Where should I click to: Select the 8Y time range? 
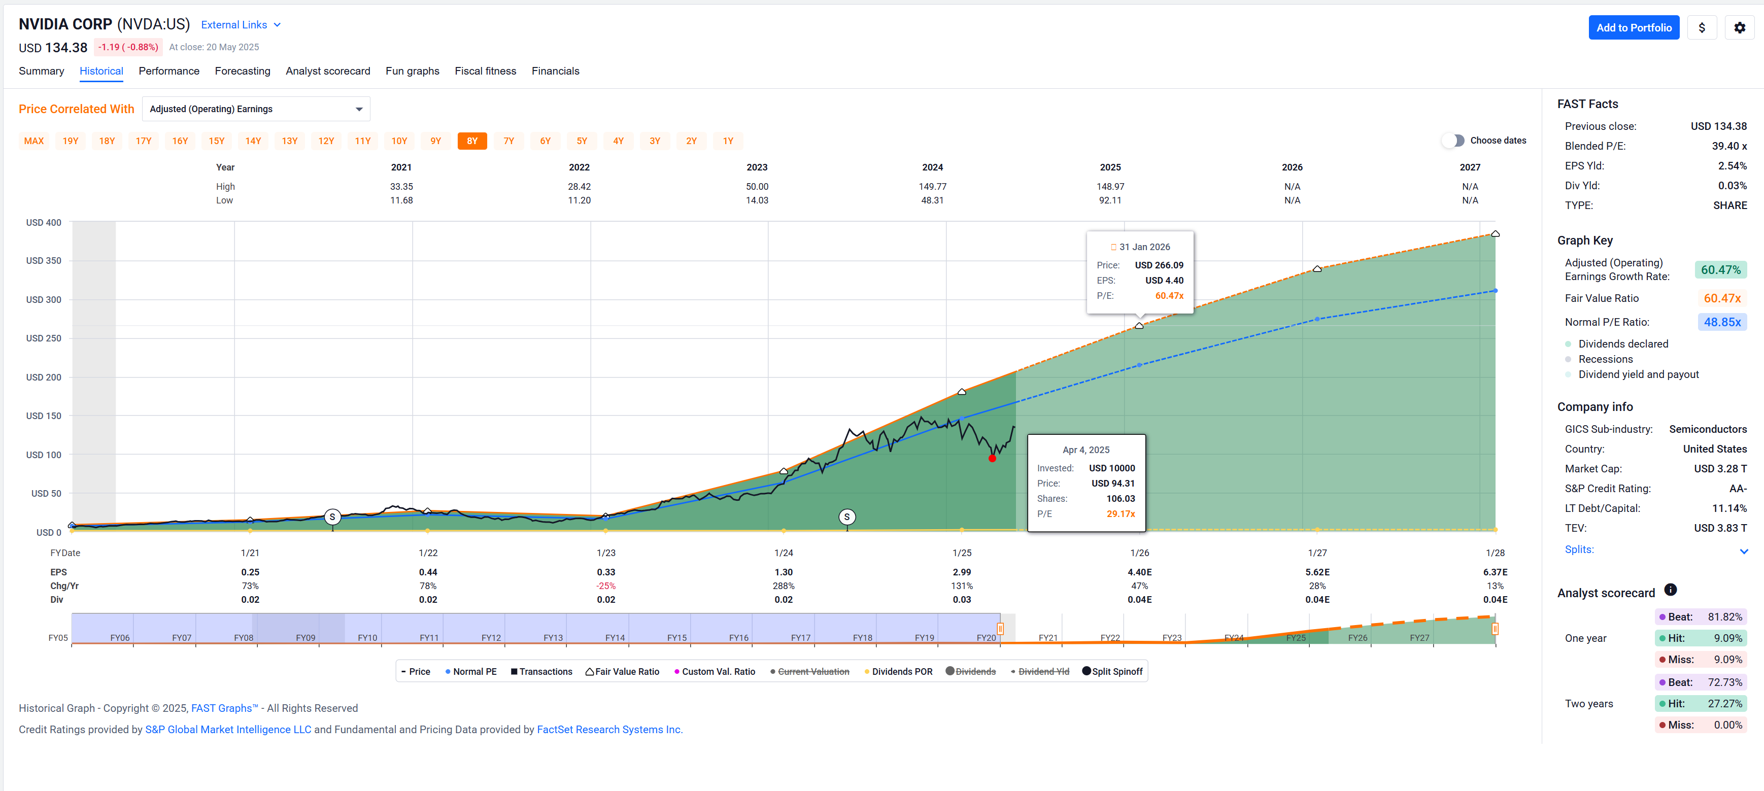pos(472,141)
